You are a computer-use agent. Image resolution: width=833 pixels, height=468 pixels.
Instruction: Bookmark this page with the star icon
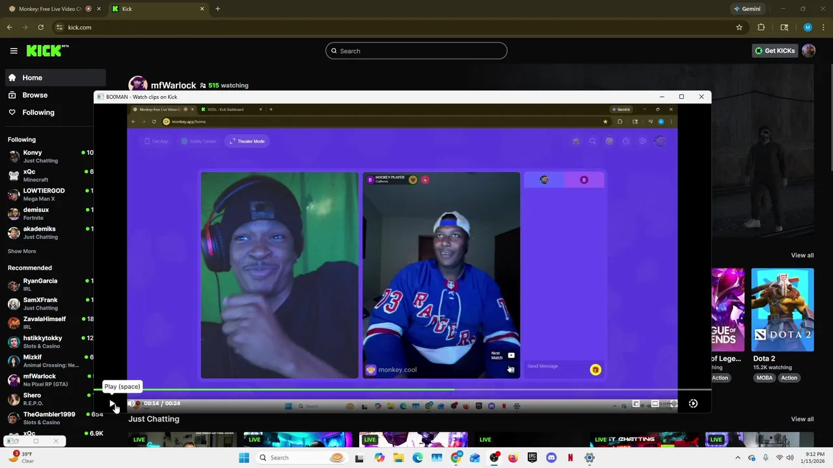739,27
